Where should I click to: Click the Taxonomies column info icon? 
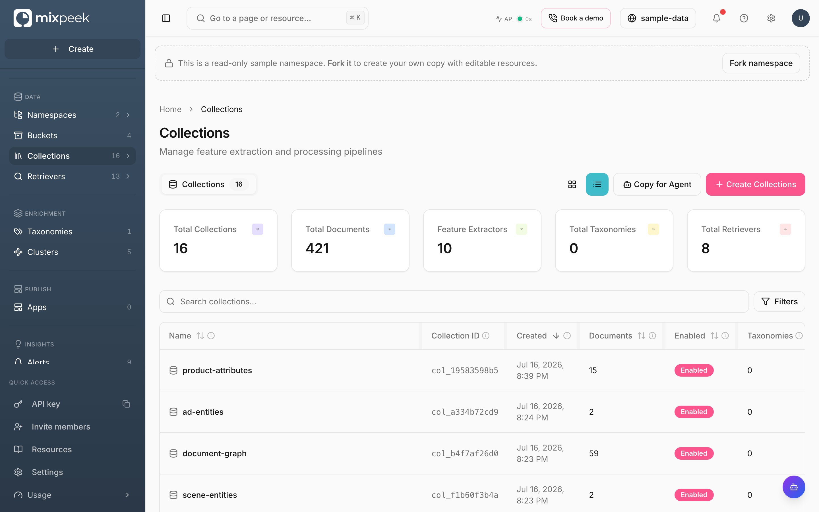[799, 336]
